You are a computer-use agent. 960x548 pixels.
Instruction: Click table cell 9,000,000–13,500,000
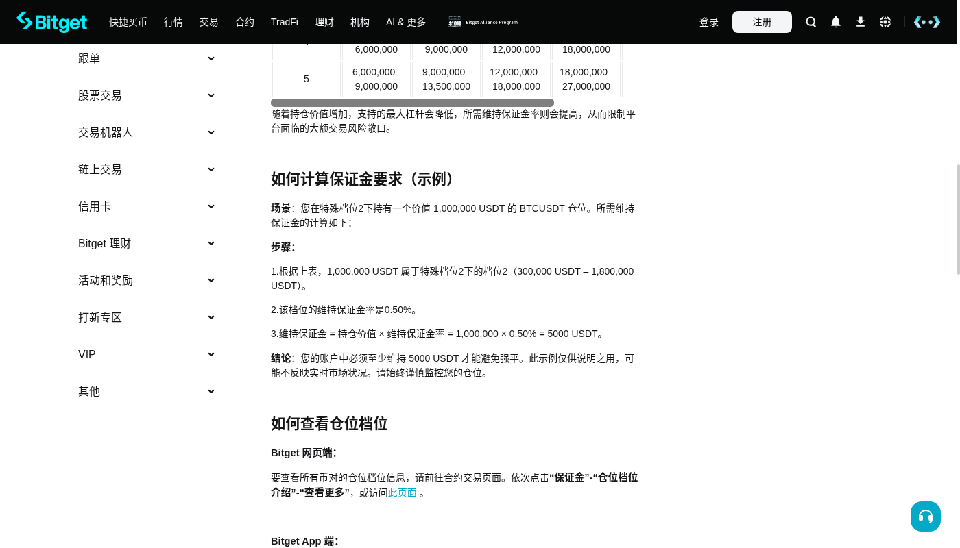(446, 79)
